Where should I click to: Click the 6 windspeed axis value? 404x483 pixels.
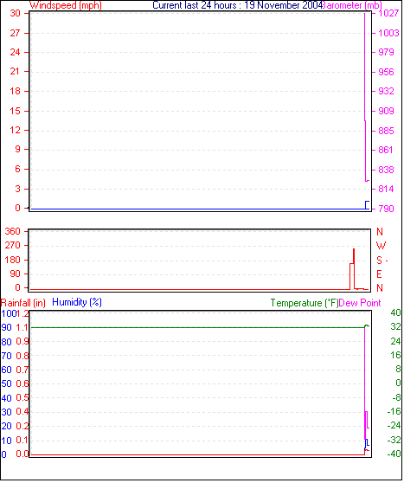(17, 169)
